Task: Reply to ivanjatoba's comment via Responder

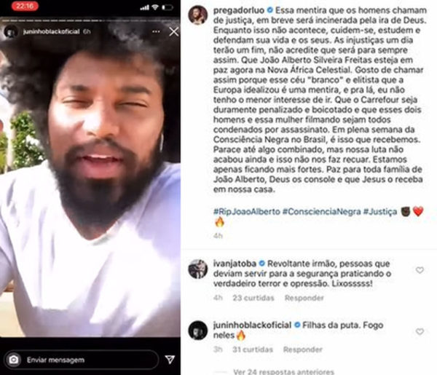Action: 304,298
